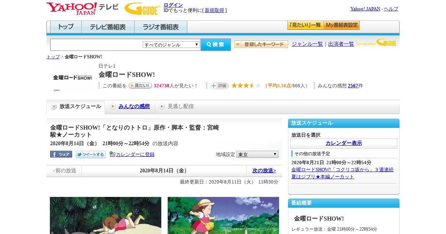Click 最終更新日 timestamp text
This screenshot has height=234, width=446.
pyautogui.click(x=229, y=182)
